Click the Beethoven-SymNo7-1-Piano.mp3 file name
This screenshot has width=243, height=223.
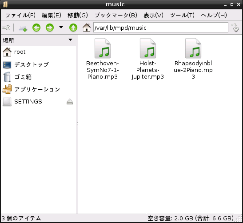[103, 70]
